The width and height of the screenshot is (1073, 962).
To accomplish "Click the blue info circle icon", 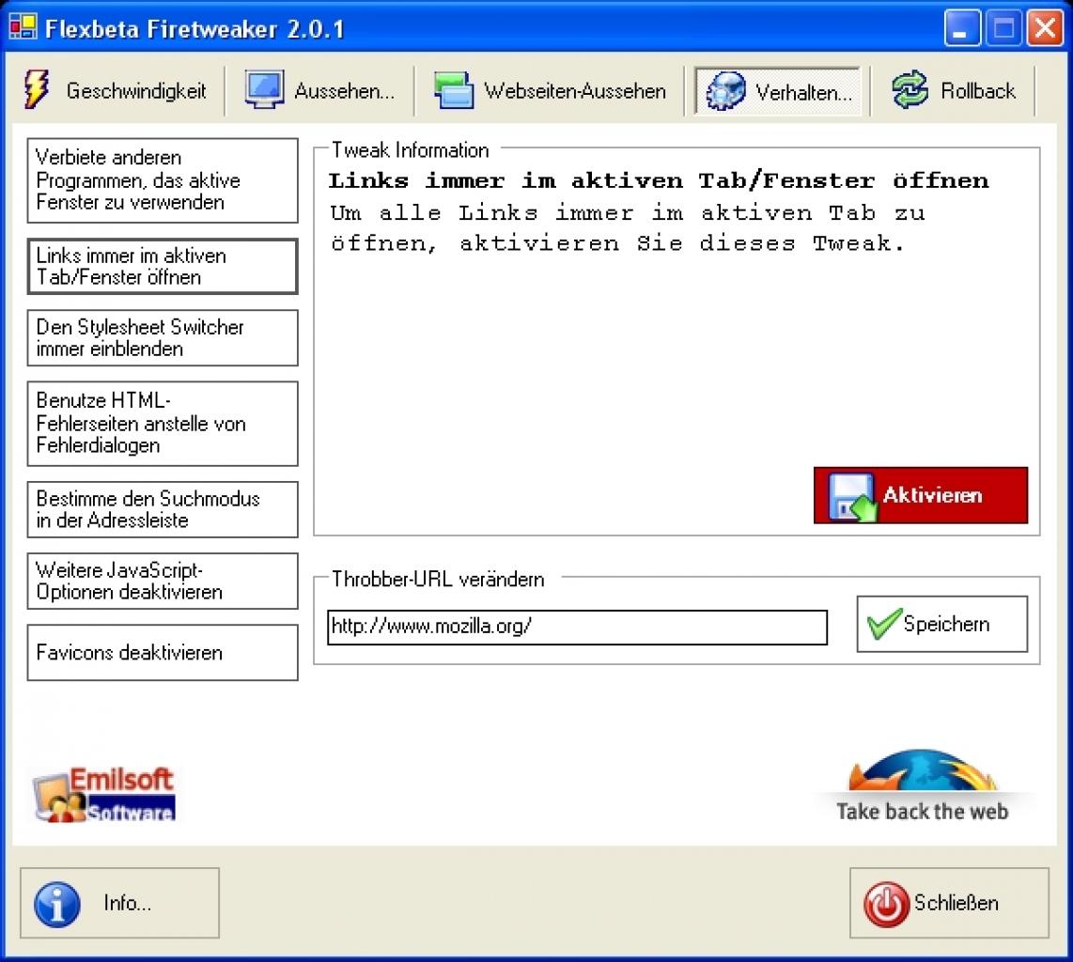I will click(x=56, y=904).
